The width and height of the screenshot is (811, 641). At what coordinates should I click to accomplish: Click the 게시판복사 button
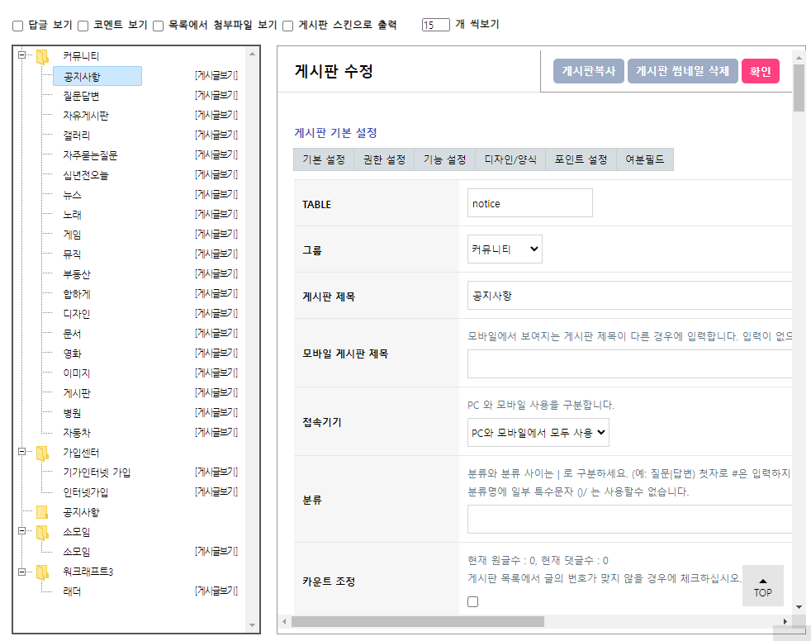[x=588, y=71]
